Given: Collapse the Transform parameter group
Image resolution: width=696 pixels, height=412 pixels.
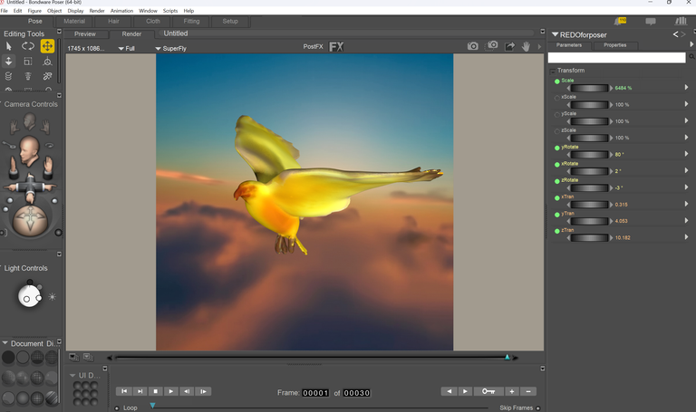Looking at the screenshot, I should pos(553,71).
